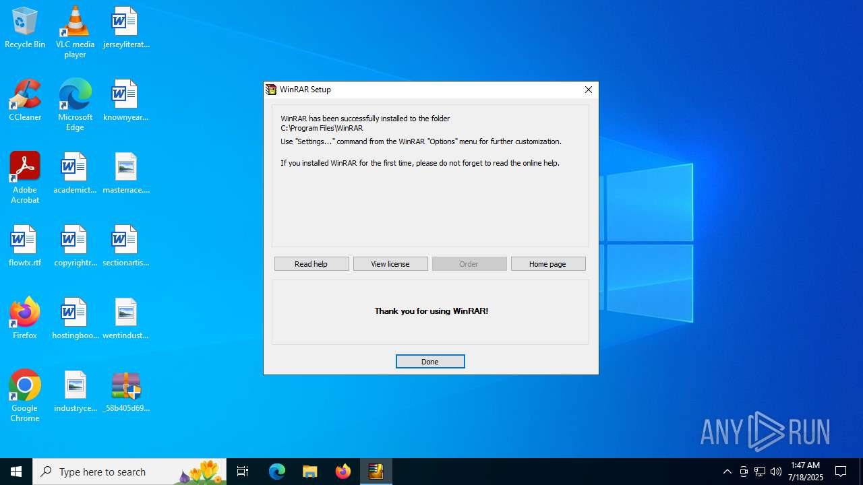This screenshot has width=863, height=485.
Task: Open the volume control tray icon
Action: click(x=776, y=472)
